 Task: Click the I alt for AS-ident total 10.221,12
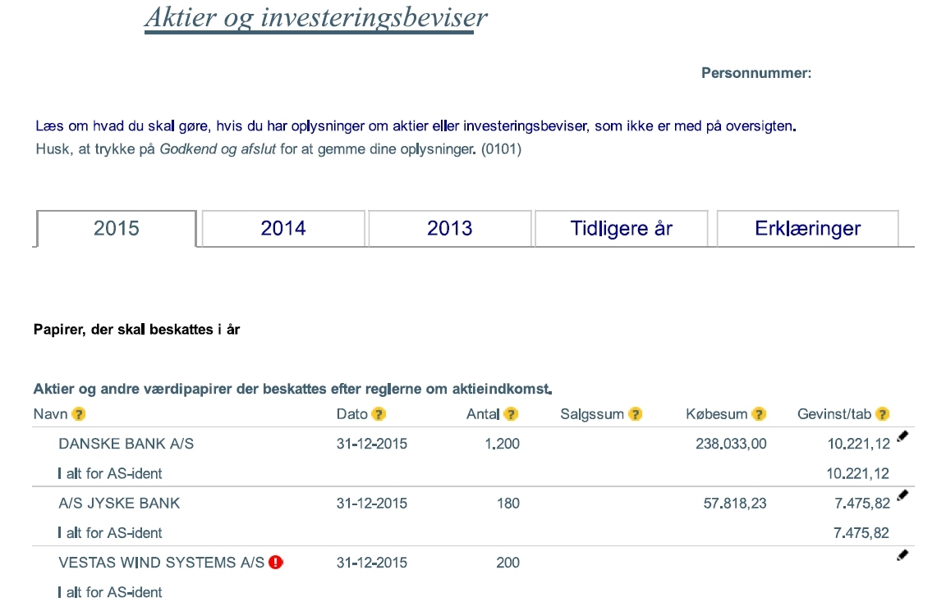(859, 473)
